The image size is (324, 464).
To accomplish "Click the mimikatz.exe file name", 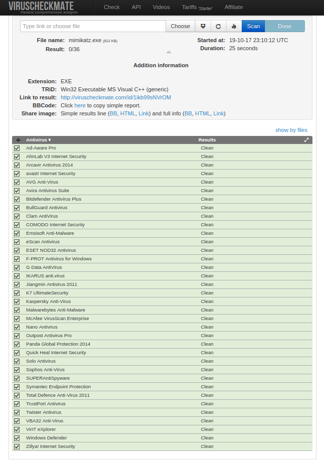I will point(85,40).
